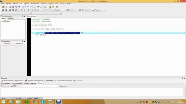
Task: Open the Результаты поиска tab
Action: point(63,81)
